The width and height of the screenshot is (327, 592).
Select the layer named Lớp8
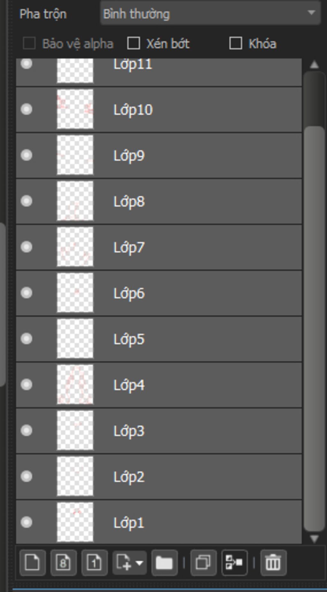click(192, 201)
